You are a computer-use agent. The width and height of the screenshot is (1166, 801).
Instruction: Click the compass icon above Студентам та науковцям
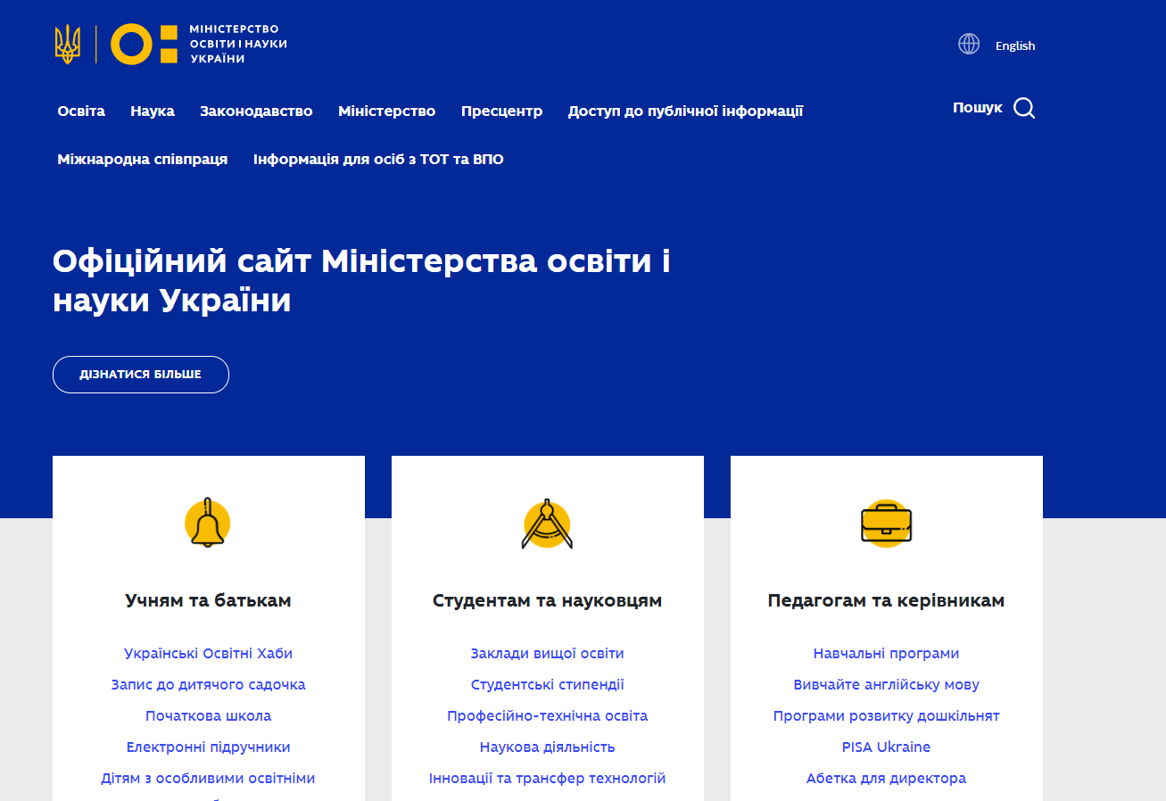click(x=547, y=524)
